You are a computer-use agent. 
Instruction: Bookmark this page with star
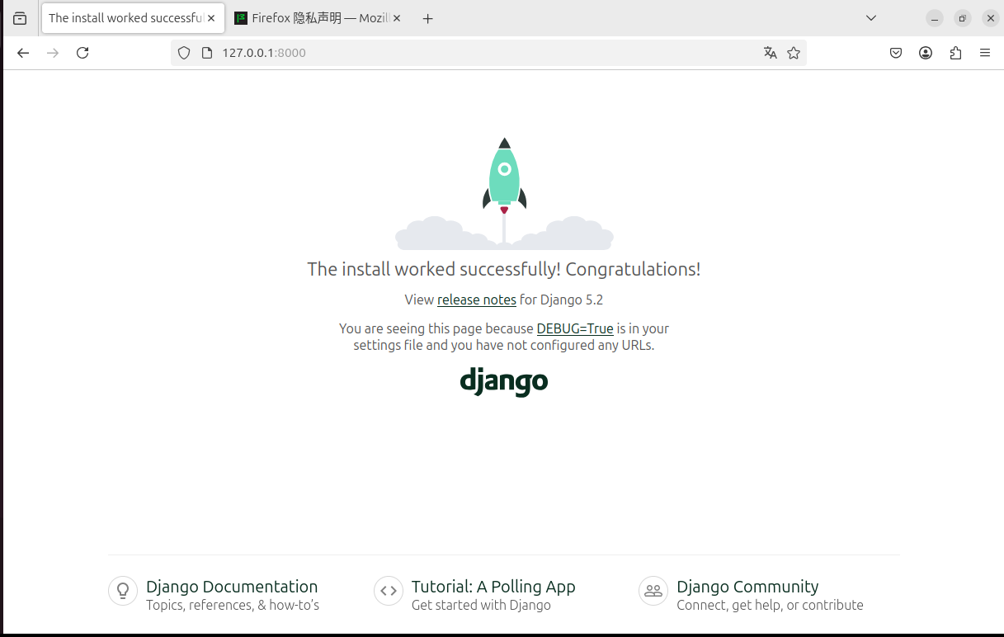pos(794,53)
